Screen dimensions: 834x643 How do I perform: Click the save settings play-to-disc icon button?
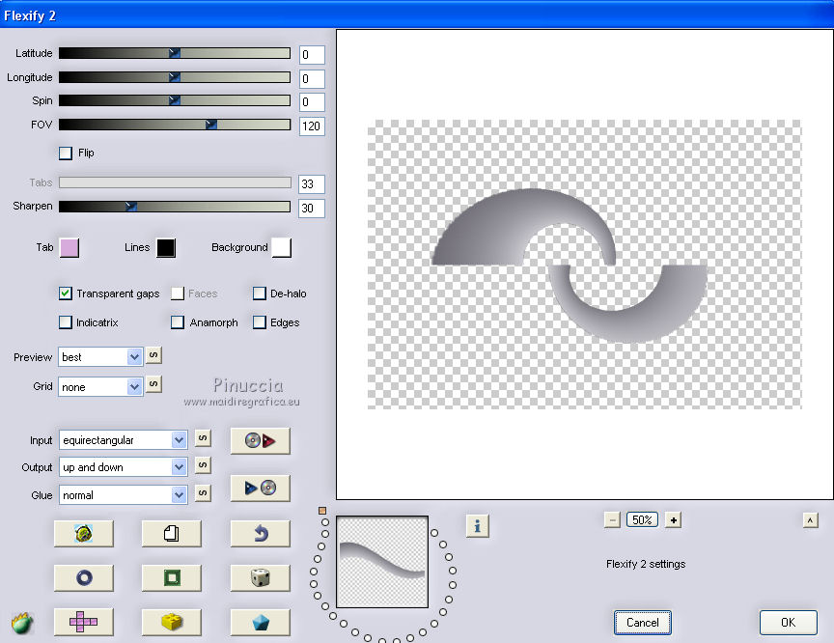pos(260,489)
